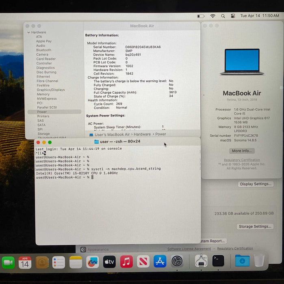The width and height of the screenshot is (284, 284).
Task: Launch Contacts from the Dock
Action: [x=42, y=262]
